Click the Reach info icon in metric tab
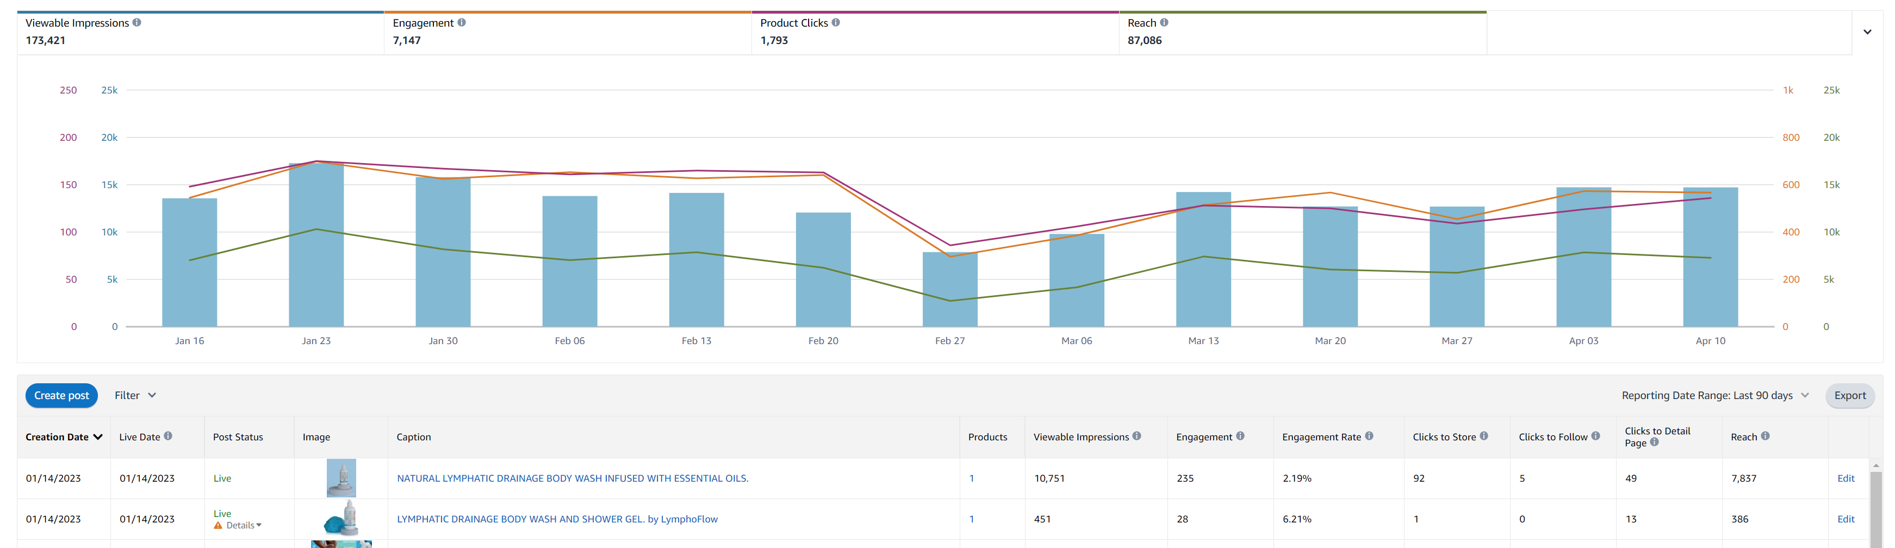The image size is (1895, 548). tap(1164, 23)
